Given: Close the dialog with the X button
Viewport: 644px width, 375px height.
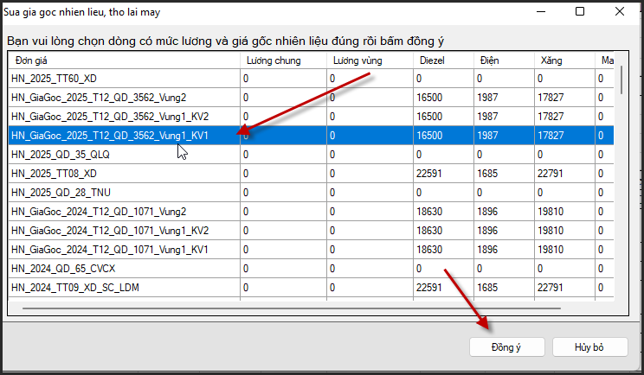Looking at the screenshot, I should pyautogui.click(x=620, y=12).
